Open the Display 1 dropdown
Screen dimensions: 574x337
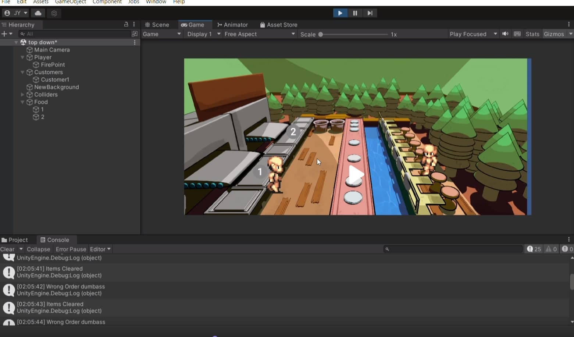point(204,34)
